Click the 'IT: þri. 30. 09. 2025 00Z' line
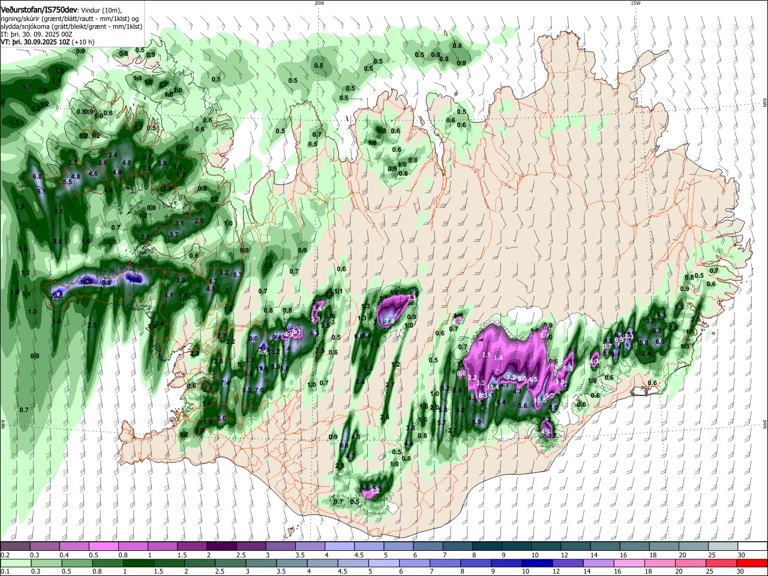 (37, 34)
